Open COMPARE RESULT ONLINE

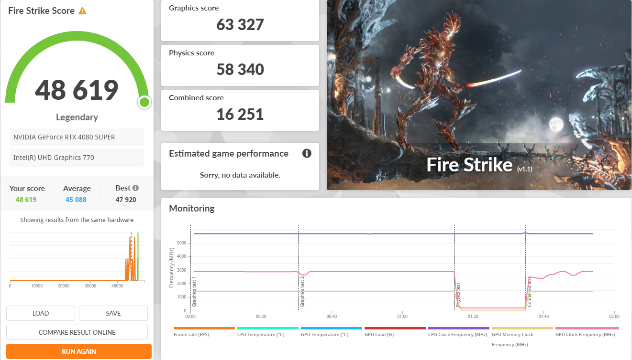(x=77, y=332)
